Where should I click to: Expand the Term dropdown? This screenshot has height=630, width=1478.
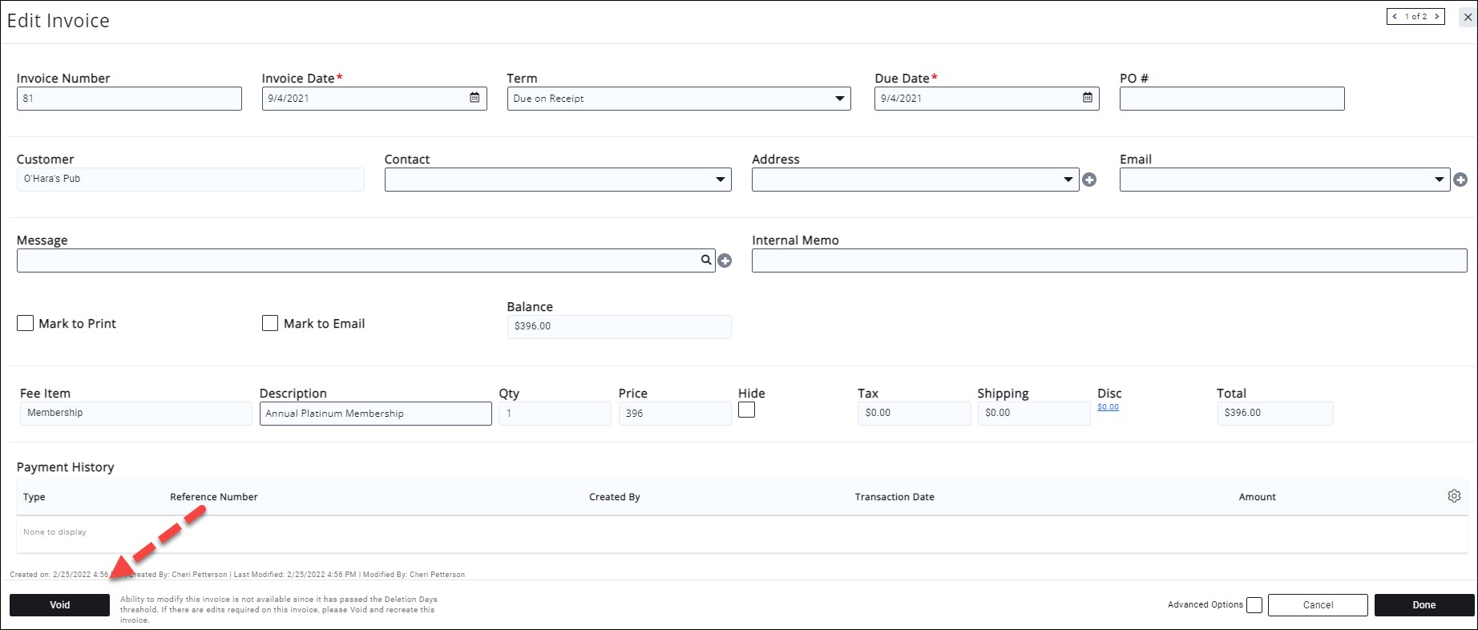tap(839, 99)
